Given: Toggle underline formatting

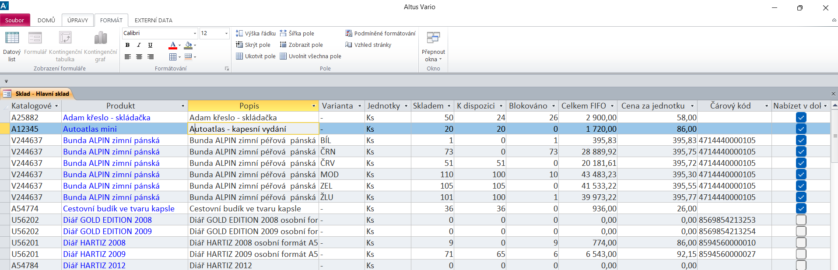Looking at the screenshot, I should click(150, 45).
